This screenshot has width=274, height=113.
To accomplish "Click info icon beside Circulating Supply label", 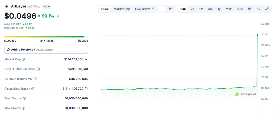I will point(33,89).
